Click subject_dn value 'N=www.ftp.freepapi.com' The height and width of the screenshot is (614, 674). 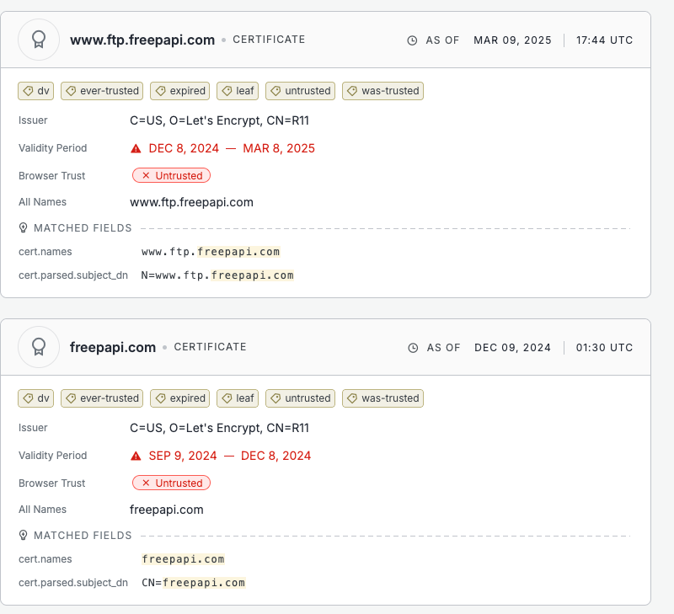(x=217, y=275)
